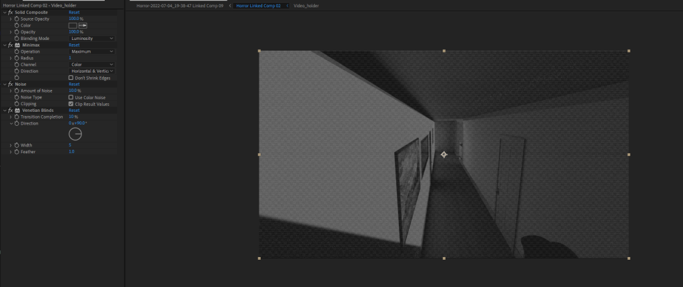The width and height of the screenshot is (683, 287).
Task: Toggle stopwatch for Solid Composite Opacity property
Action: [x=17, y=32]
